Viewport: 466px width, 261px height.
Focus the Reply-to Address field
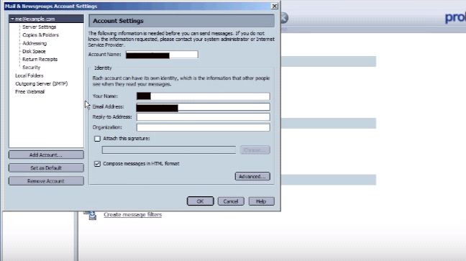pos(204,117)
